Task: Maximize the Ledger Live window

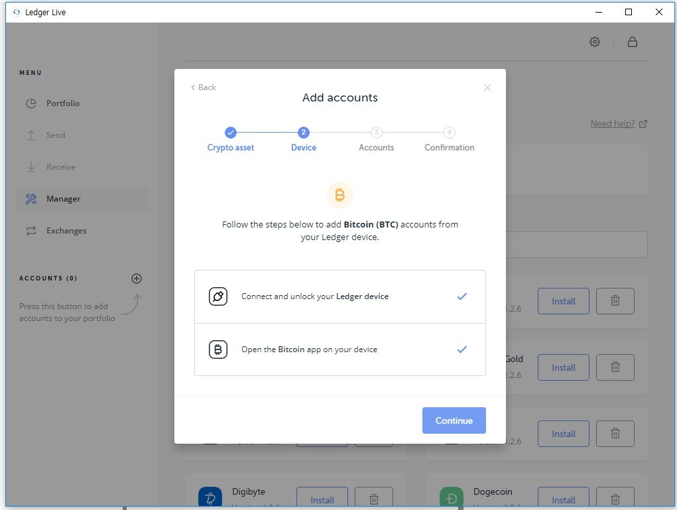Action: [629, 12]
